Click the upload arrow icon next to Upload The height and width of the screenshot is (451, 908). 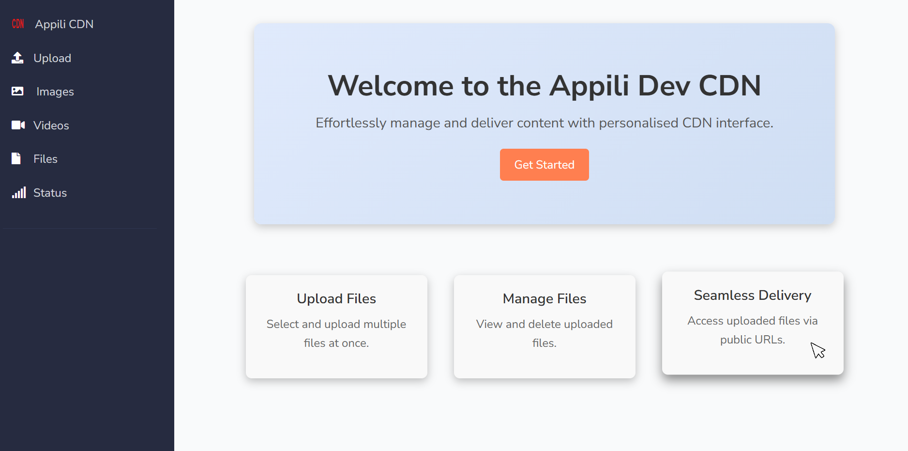click(17, 58)
